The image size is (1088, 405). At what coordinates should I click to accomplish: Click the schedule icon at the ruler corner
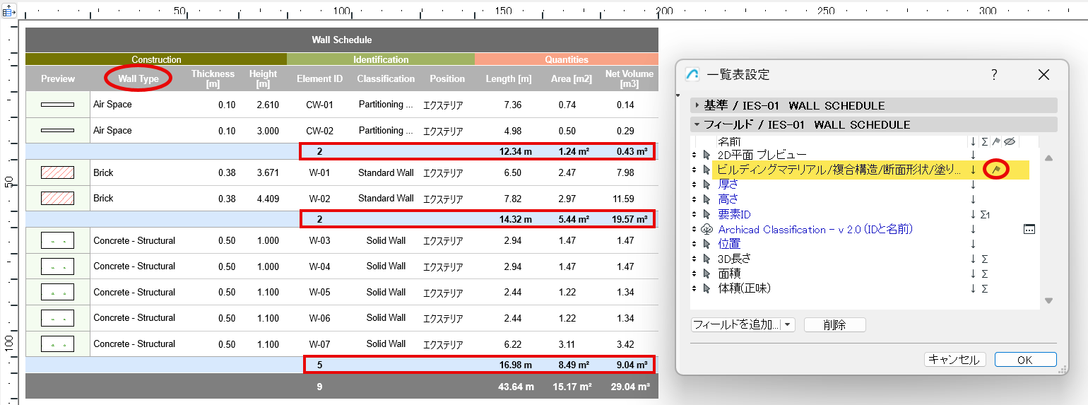(x=10, y=11)
